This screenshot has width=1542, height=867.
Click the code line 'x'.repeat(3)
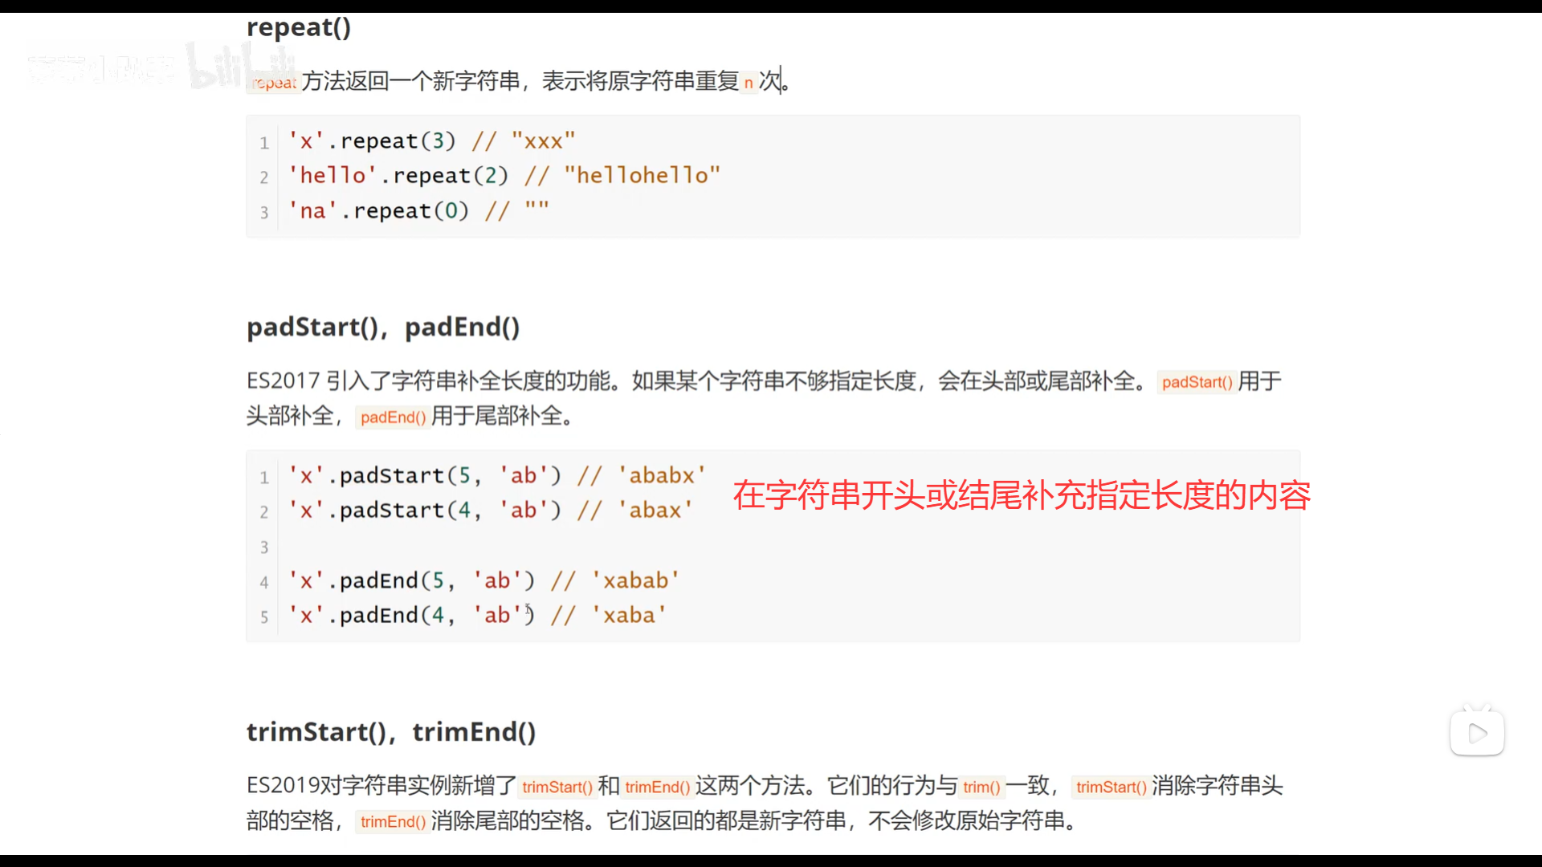(373, 141)
